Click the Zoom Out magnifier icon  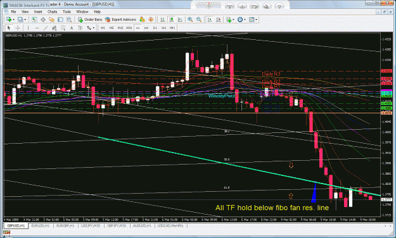tap(199, 20)
